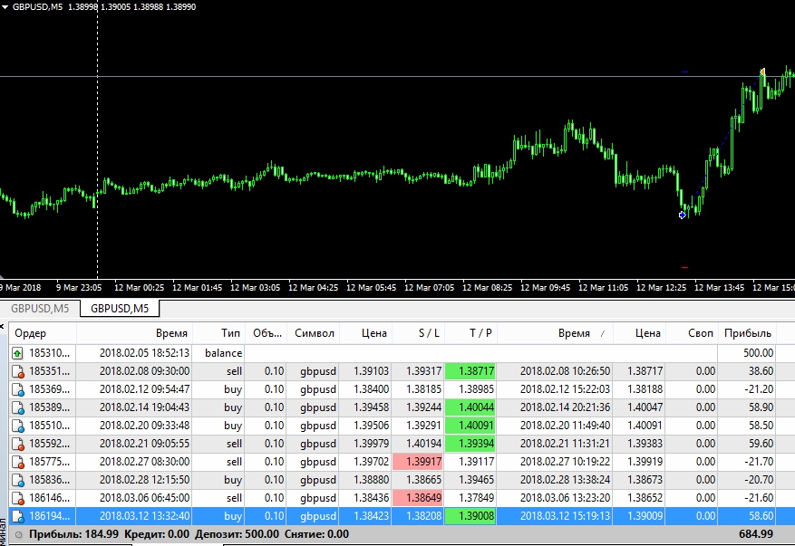Click the round status icon beside Прибыль summary

click(x=19, y=534)
